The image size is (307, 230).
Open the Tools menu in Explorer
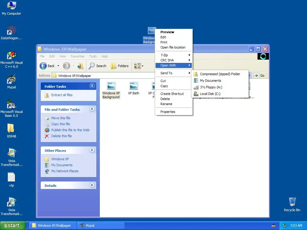(93, 56)
